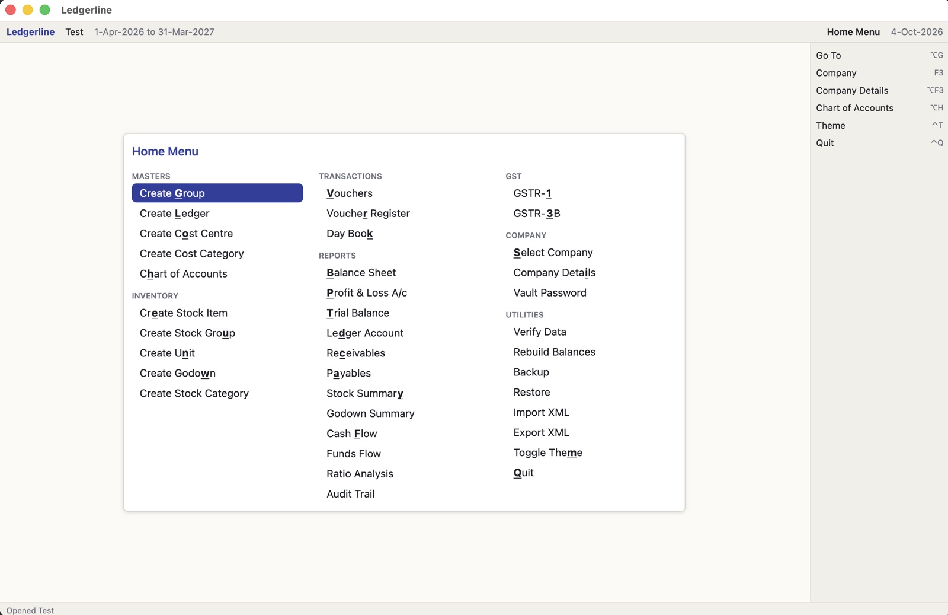The width and height of the screenshot is (948, 615).
Task: Open Ledger Account report
Action: click(404, 333)
